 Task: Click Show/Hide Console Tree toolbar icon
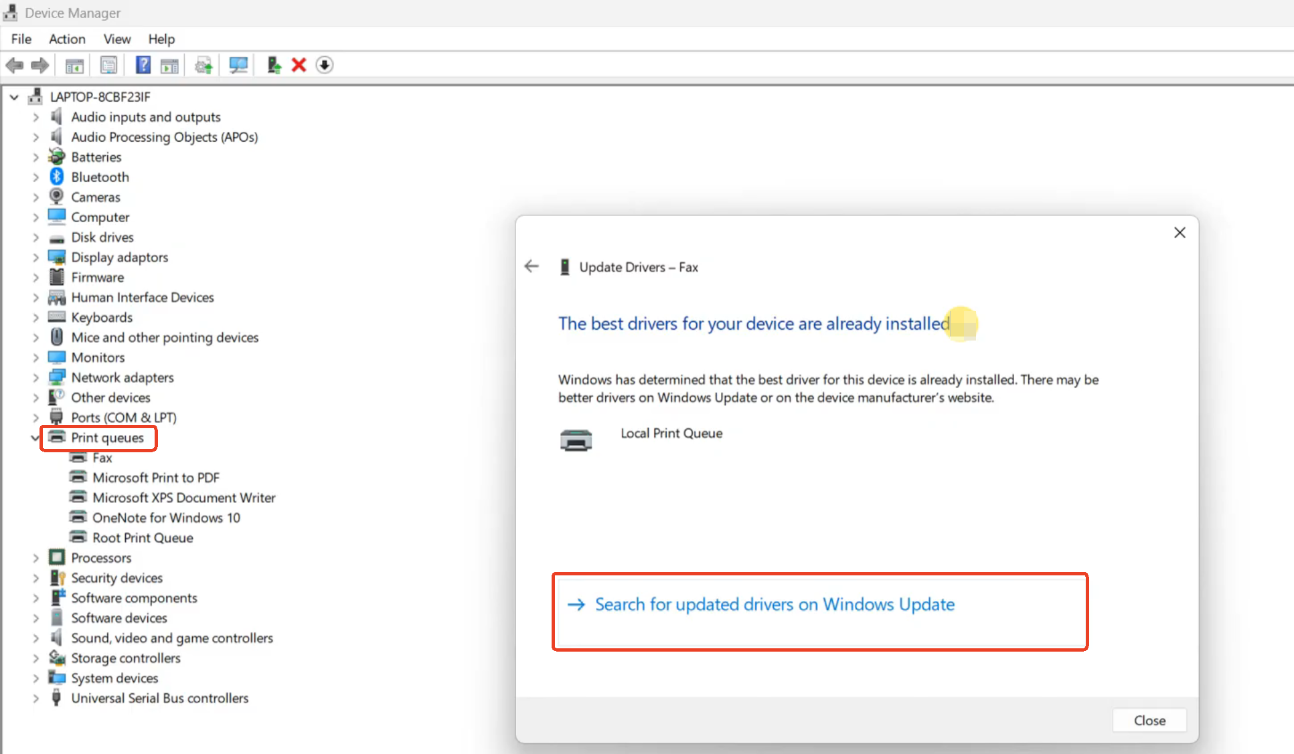[74, 66]
